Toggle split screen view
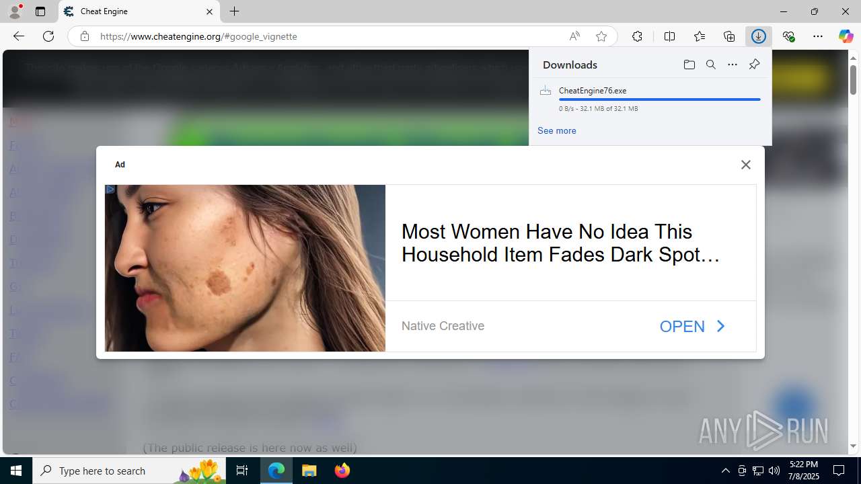Image resolution: width=861 pixels, height=484 pixels. point(669,36)
